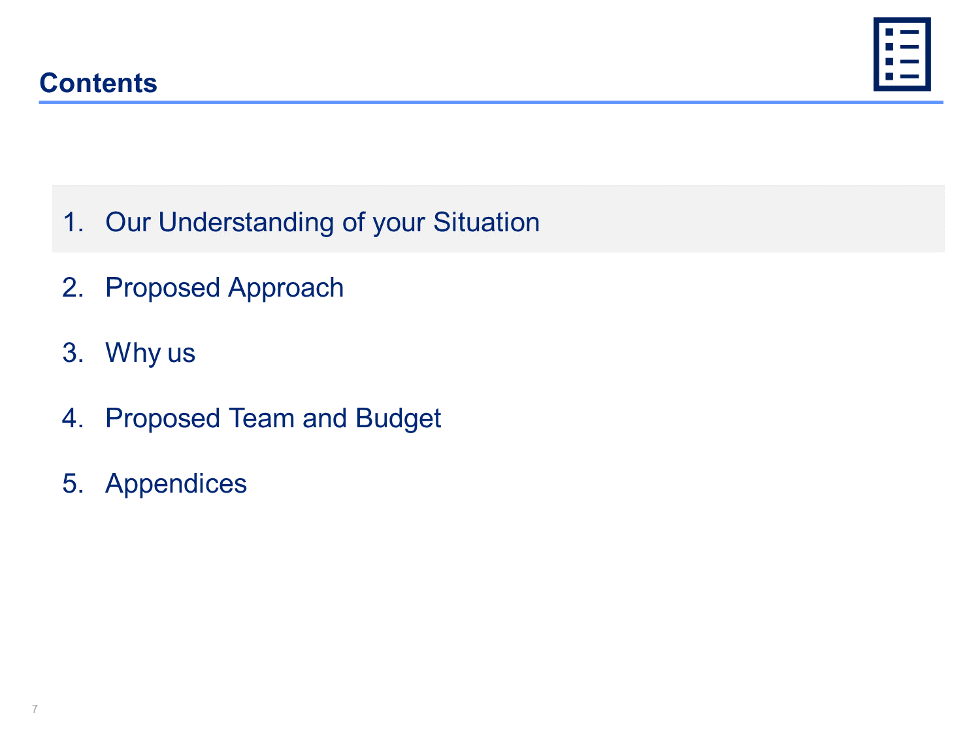Click the list number 2.
Screen dimensions: 980x735
click(73, 287)
